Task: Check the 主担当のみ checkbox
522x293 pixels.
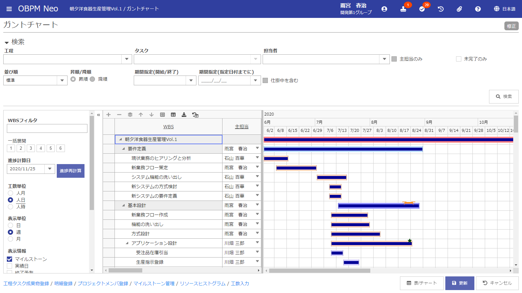Action: 394,59
